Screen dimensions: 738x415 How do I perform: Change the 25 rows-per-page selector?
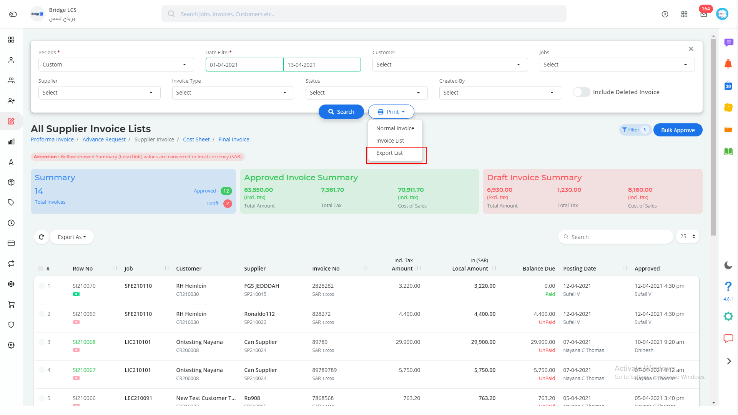pyautogui.click(x=688, y=237)
